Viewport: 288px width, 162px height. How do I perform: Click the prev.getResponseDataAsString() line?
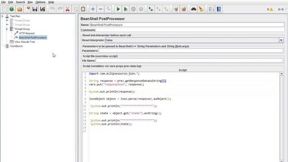(127, 81)
